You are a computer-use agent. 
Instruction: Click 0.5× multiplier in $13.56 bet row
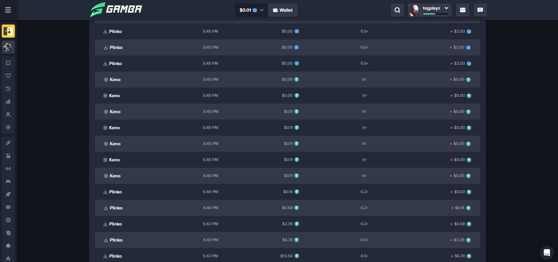[364, 256]
